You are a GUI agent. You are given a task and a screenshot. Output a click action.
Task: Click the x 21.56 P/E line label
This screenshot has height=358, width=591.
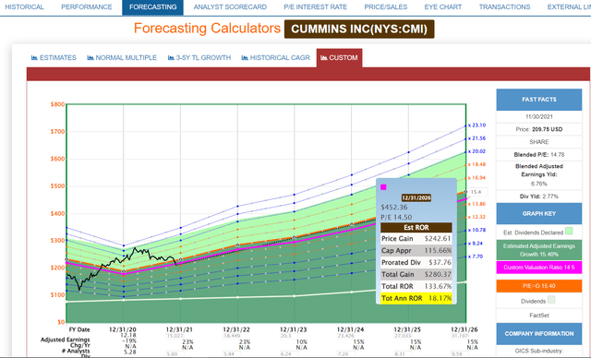click(x=476, y=138)
